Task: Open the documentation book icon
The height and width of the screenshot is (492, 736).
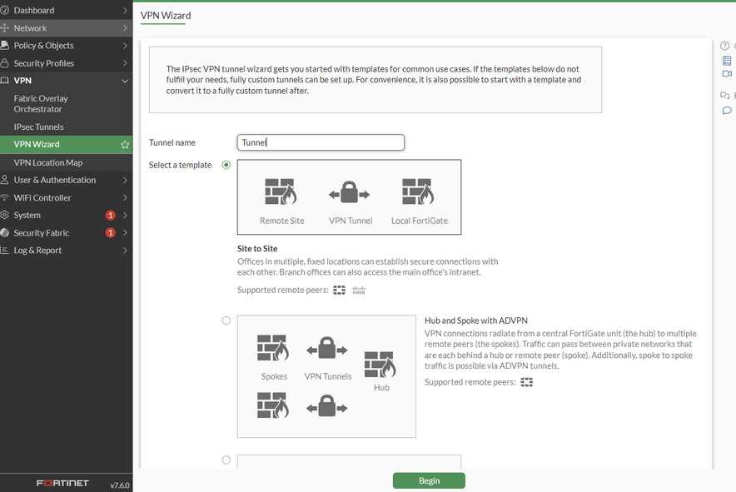Action: click(x=727, y=61)
